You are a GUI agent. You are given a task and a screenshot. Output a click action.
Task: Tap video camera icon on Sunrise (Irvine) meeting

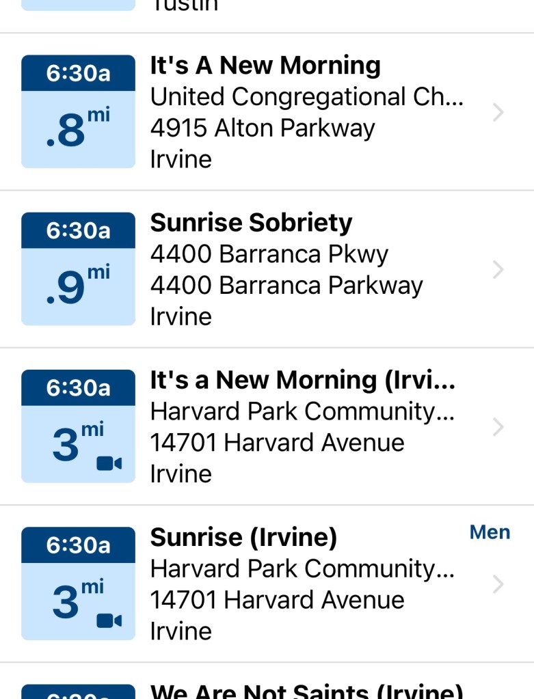click(x=109, y=621)
